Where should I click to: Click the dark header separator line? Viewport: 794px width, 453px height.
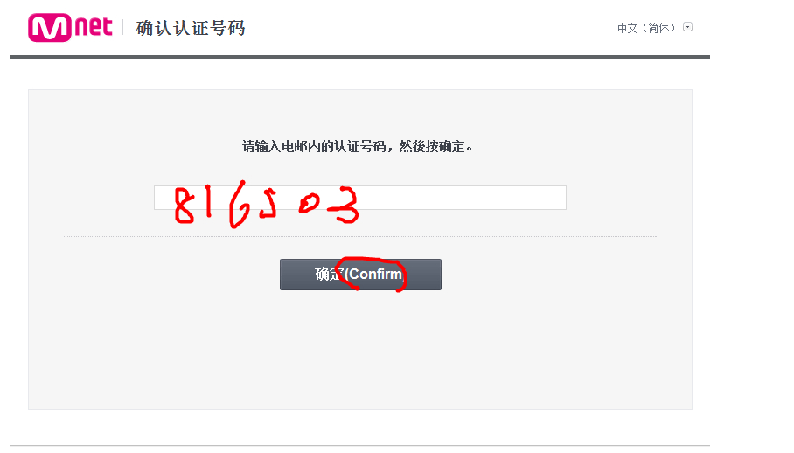pos(360,57)
